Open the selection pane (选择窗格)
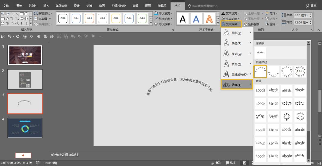This screenshot has width=322, height=166. click(252, 24)
